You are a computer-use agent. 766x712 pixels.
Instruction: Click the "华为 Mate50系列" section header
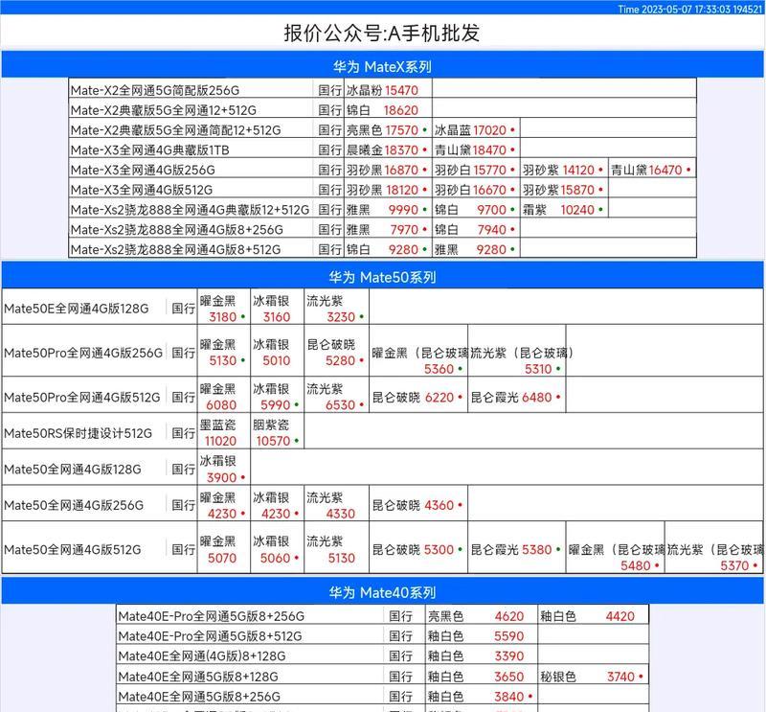(382, 277)
